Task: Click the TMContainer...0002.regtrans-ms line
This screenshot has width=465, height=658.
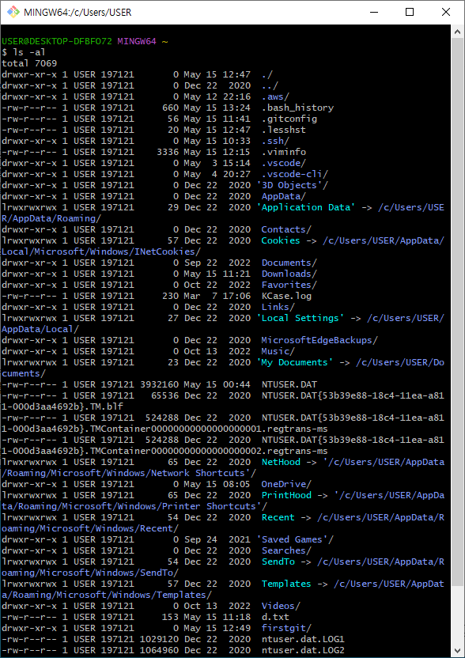Action: point(164,451)
